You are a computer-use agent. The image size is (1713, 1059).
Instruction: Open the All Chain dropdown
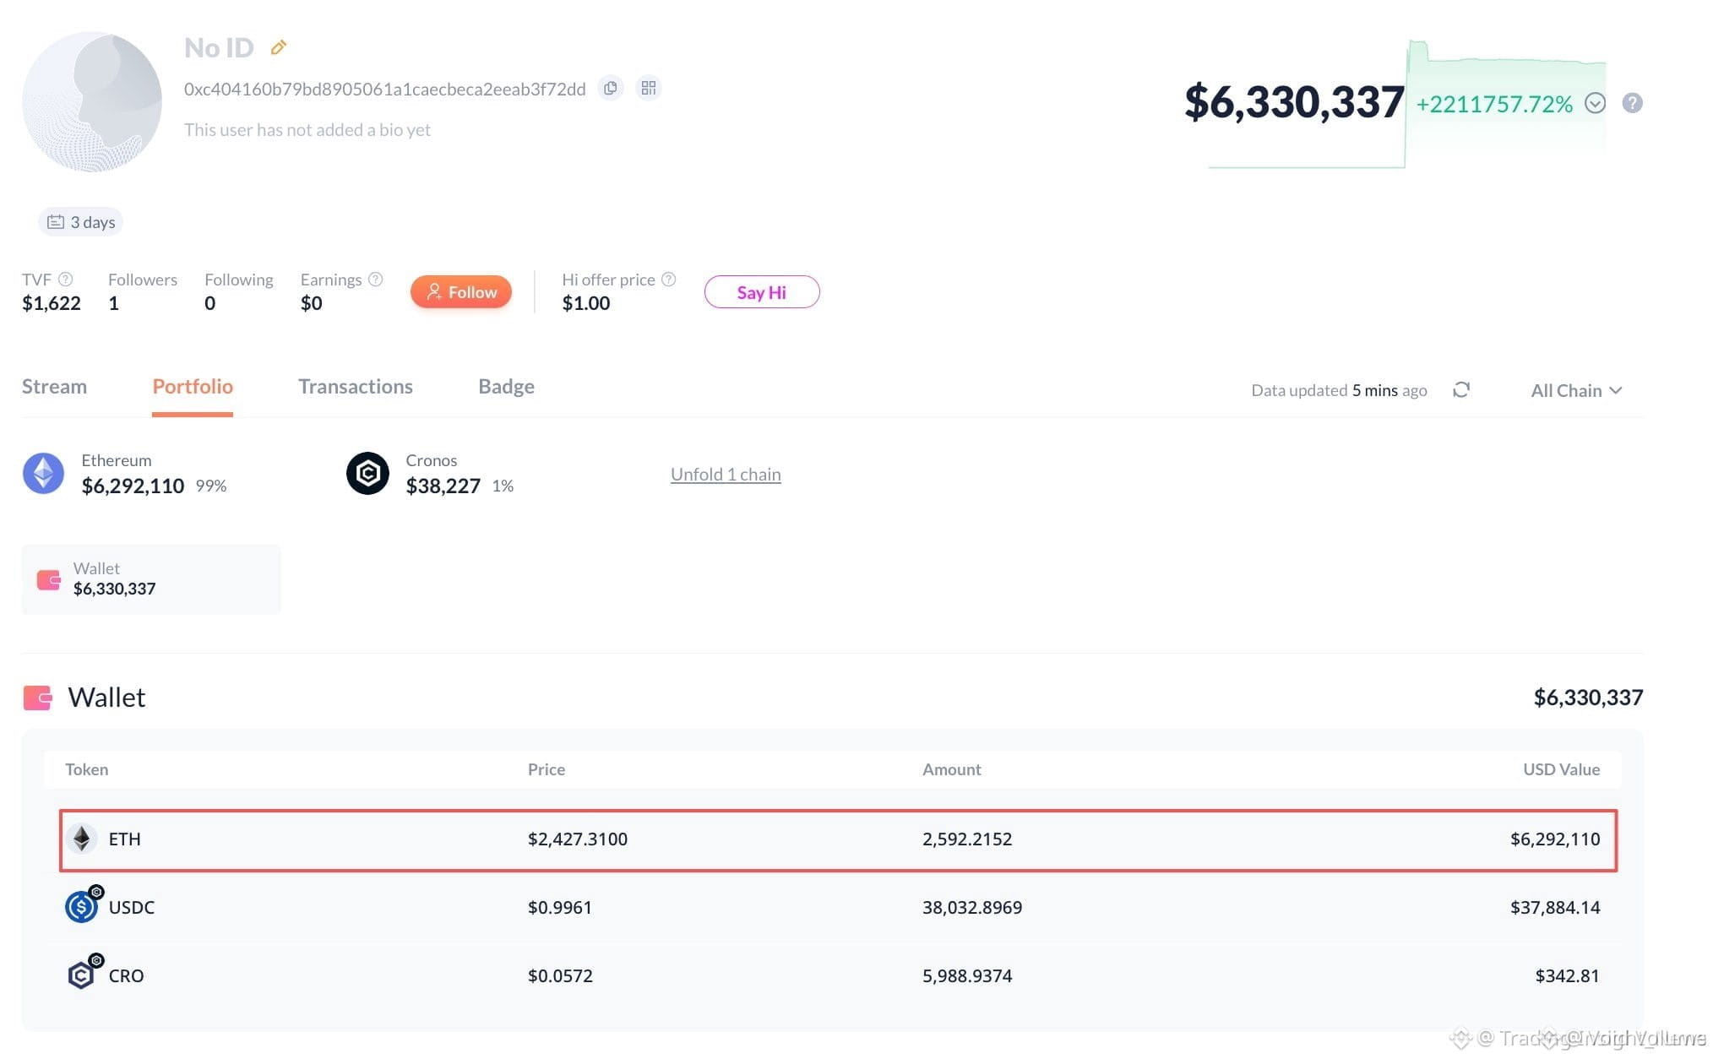1576,390
